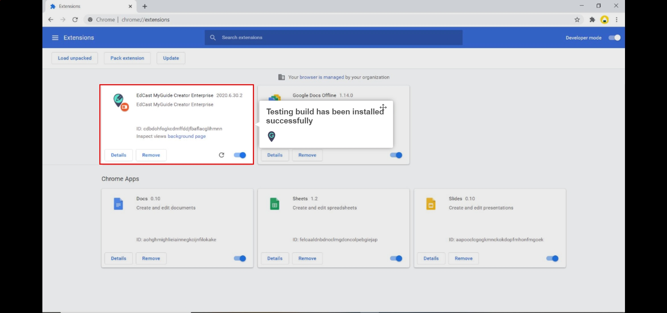Go back to the previous page

point(51,20)
